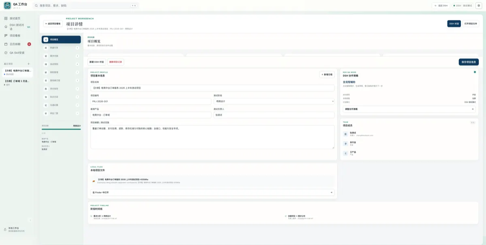Click the 返回项目看板 back button

53,24
